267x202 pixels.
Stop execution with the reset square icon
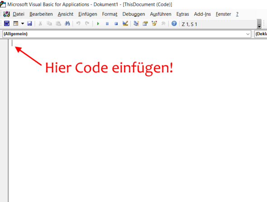point(116,23)
